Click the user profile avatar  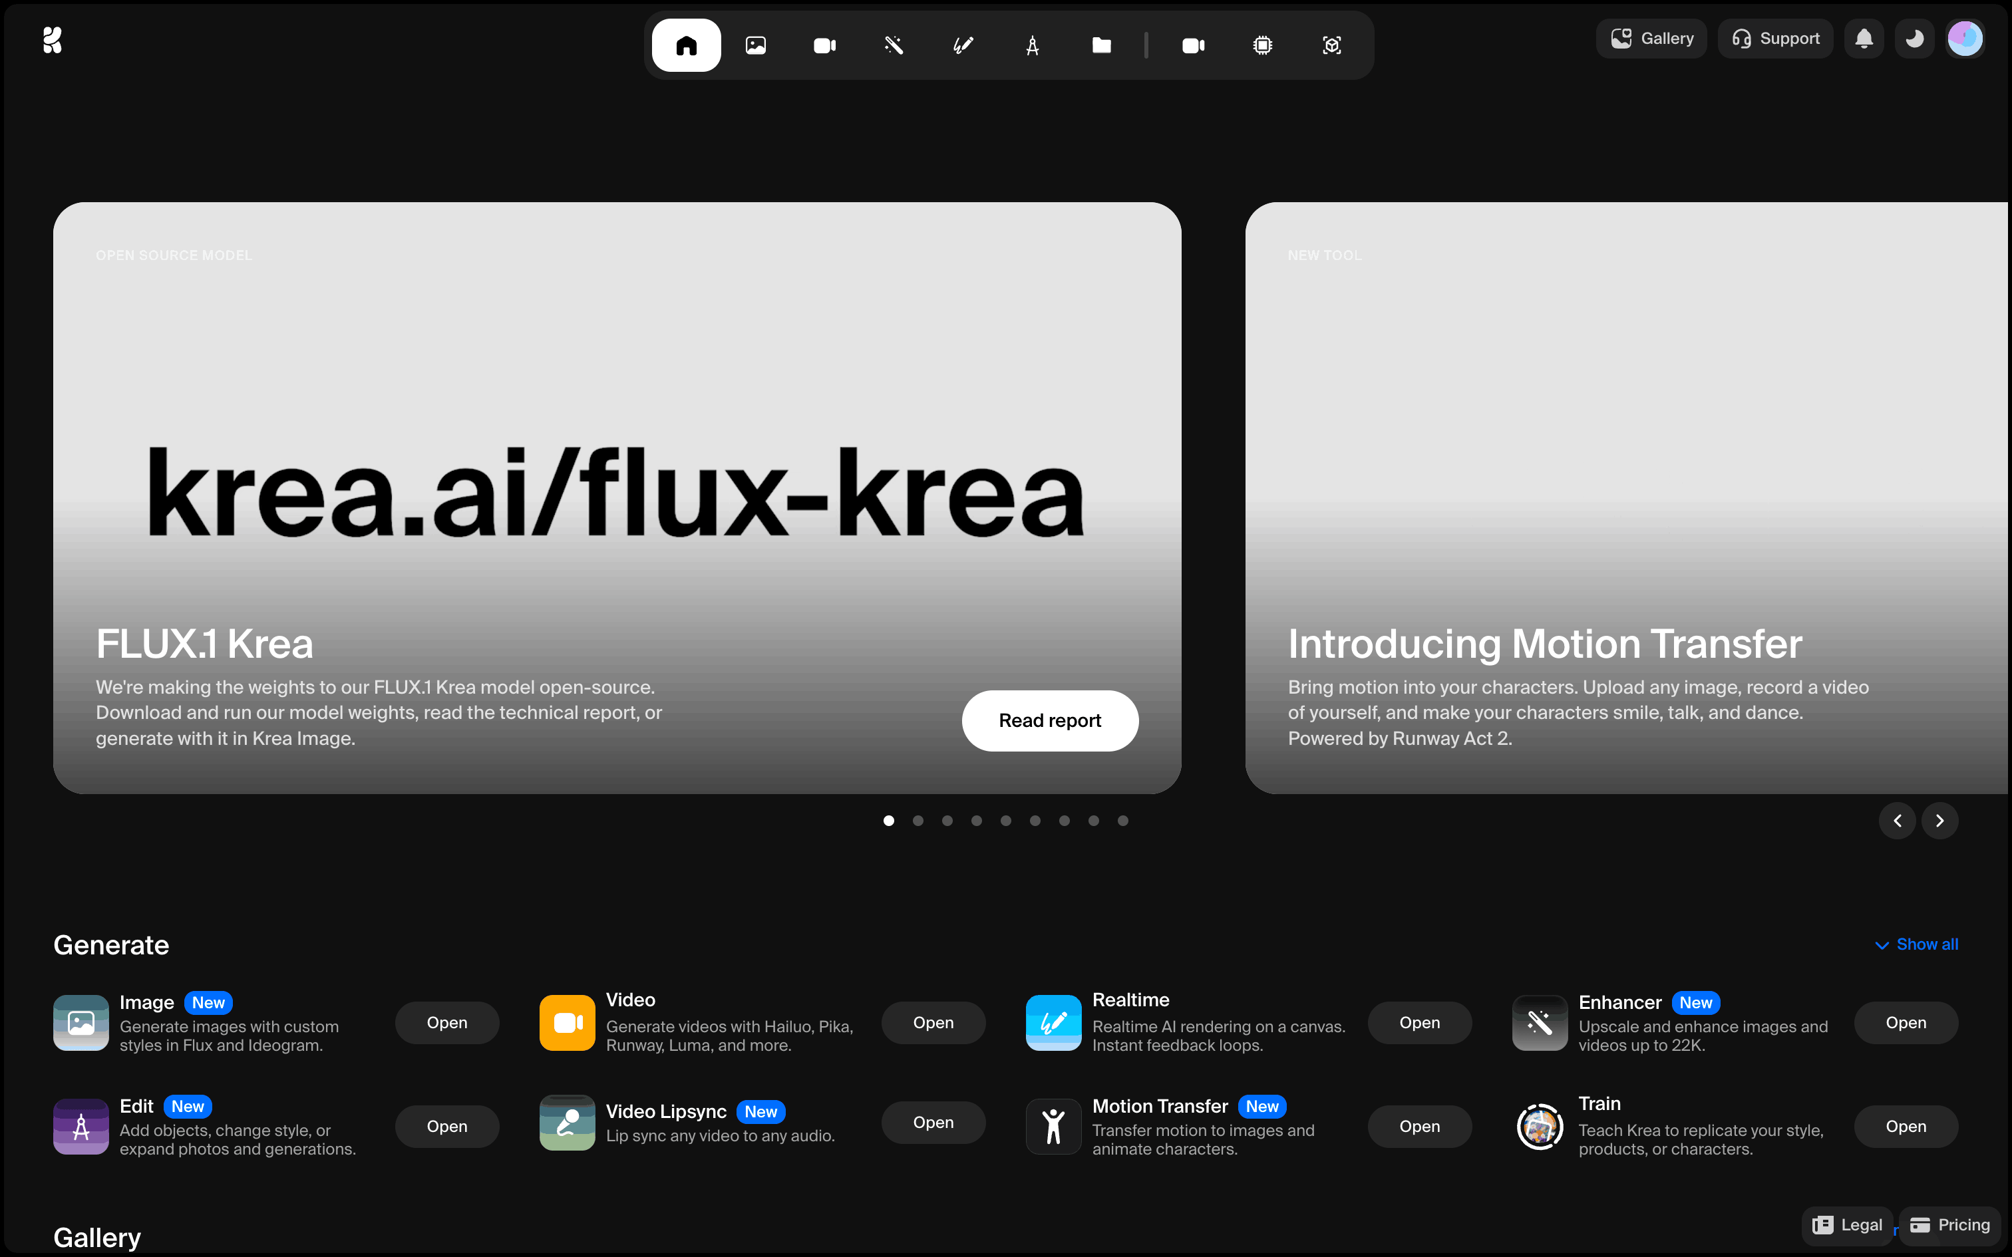(x=1965, y=39)
